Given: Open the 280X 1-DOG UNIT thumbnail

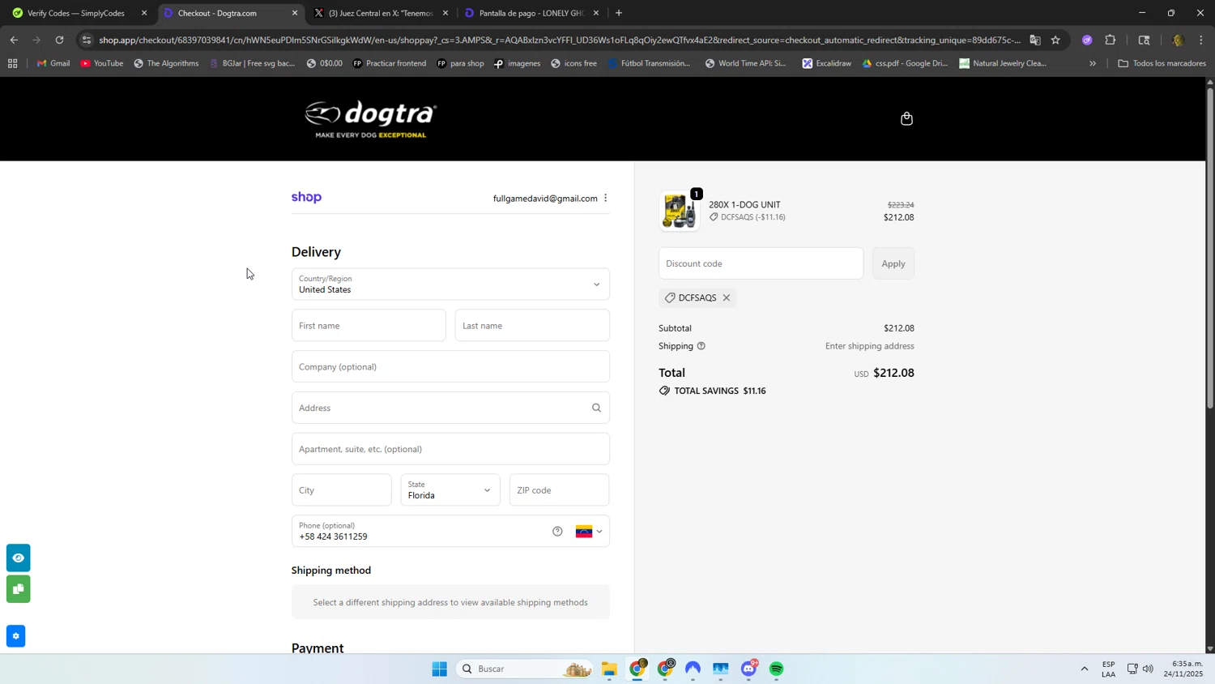Looking at the screenshot, I should pyautogui.click(x=679, y=212).
